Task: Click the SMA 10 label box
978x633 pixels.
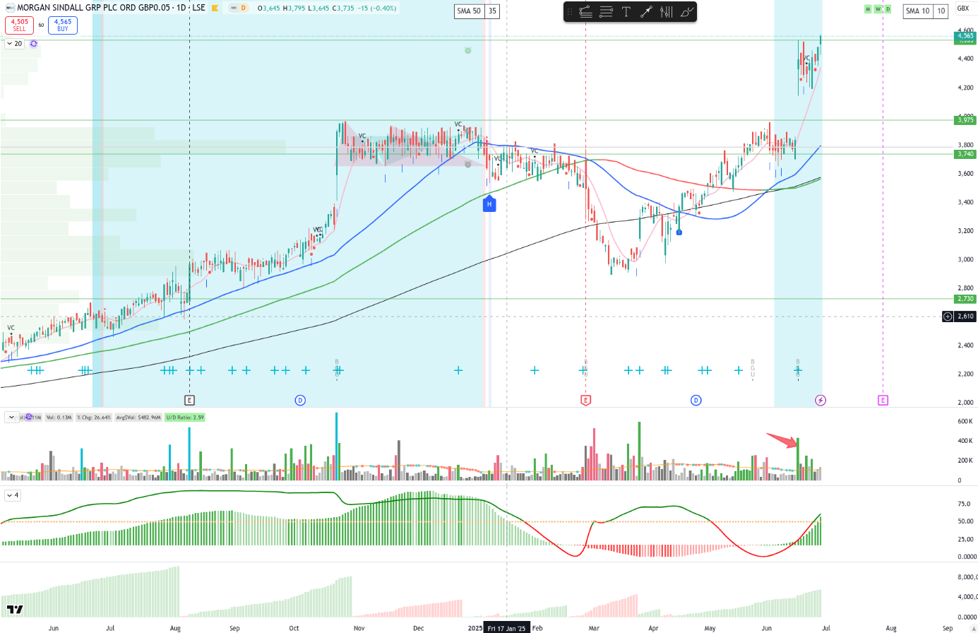Action: [x=918, y=11]
